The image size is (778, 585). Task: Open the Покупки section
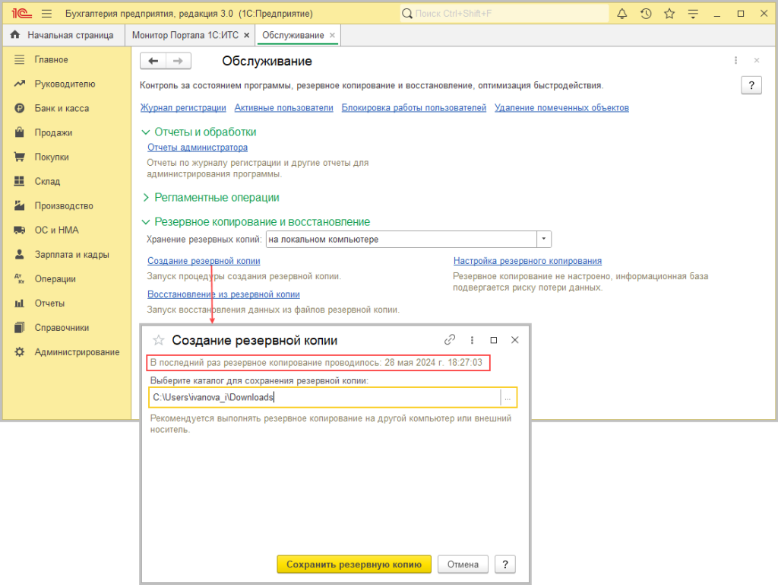52,157
